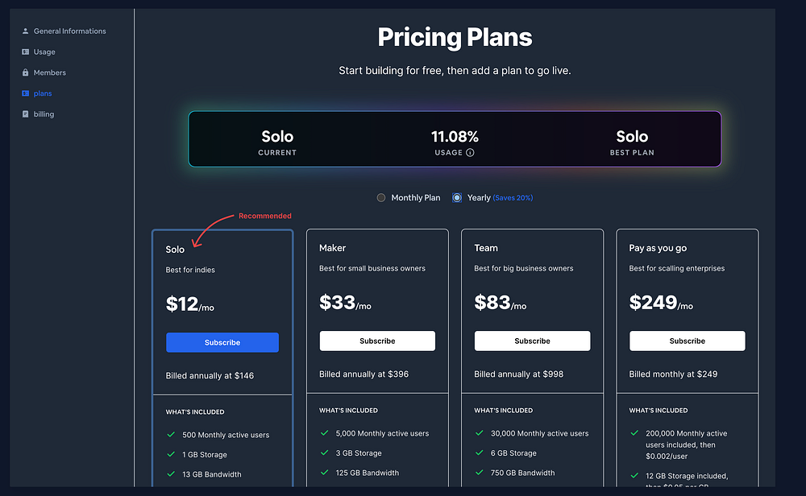The height and width of the screenshot is (496, 806).
Task: Click the usage info icon
Action: [x=470, y=152]
